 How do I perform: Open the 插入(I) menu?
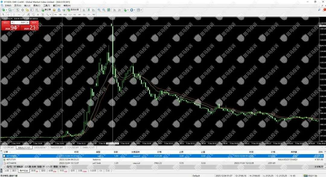click(27, 6)
